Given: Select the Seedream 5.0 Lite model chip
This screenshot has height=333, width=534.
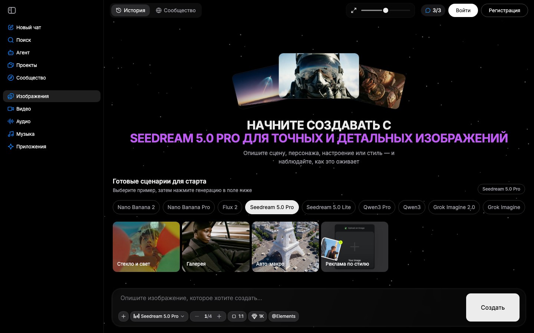Looking at the screenshot, I should click(x=329, y=207).
